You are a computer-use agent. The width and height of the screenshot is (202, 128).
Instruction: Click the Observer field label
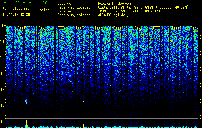pyautogui.click(x=65, y=4)
